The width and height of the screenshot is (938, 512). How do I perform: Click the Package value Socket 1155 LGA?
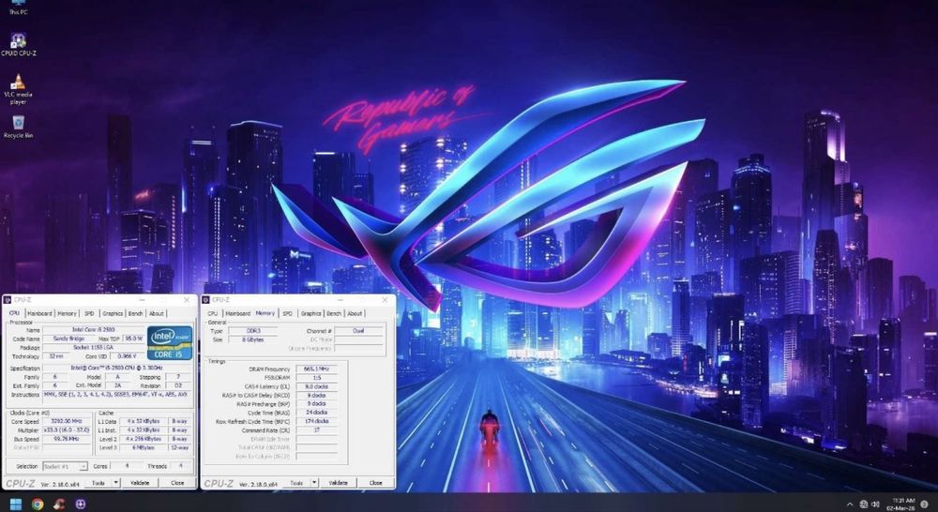point(93,348)
